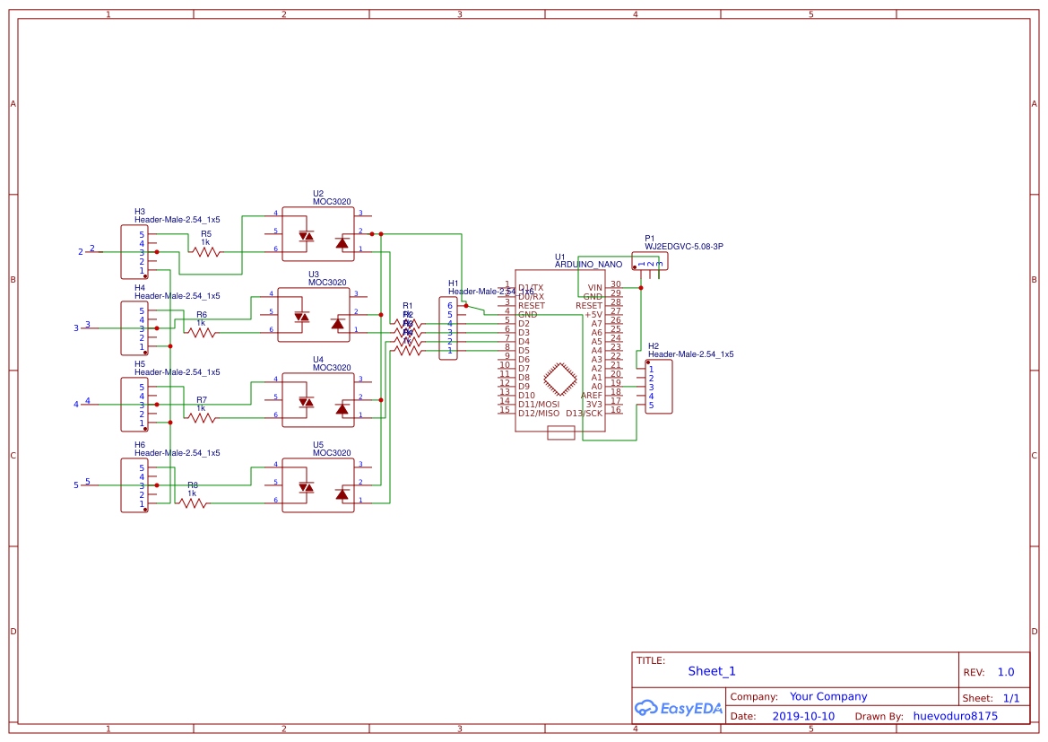Select resistor R8 near header H6
The width and height of the screenshot is (1048, 742).
[x=191, y=504]
